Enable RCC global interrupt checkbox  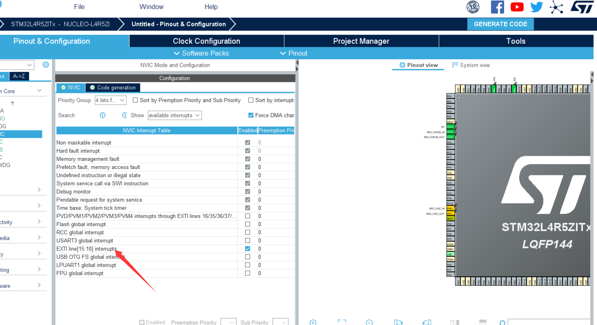click(248, 232)
